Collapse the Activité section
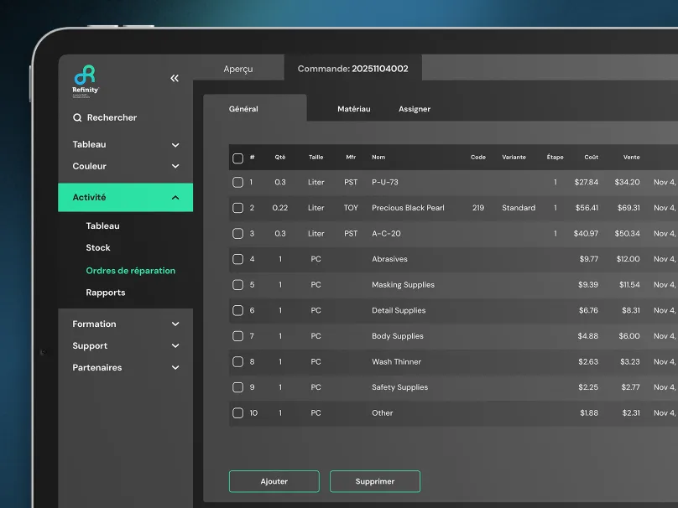 tap(175, 198)
